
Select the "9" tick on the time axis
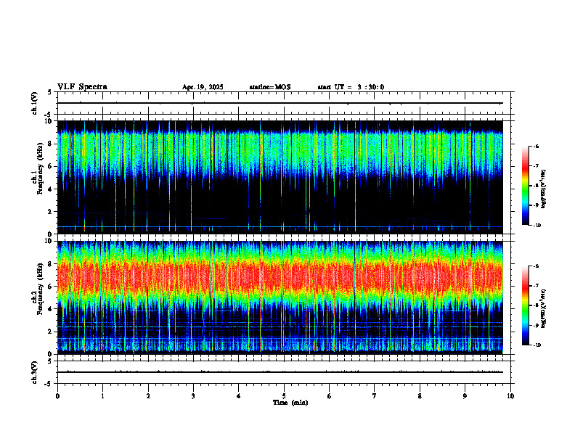pos(465,396)
